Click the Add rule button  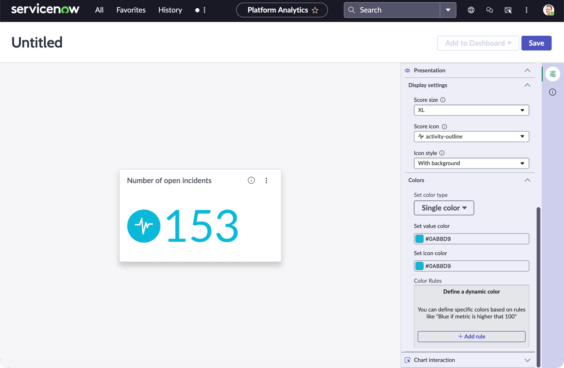pyautogui.click(x=471, y=337)
